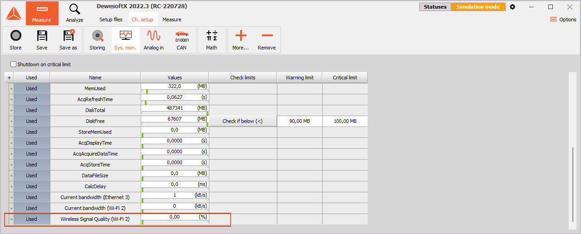Click the DiskFree value bar
The height and width of the screenshot is (234, 581).
click(x=175, y=124)
